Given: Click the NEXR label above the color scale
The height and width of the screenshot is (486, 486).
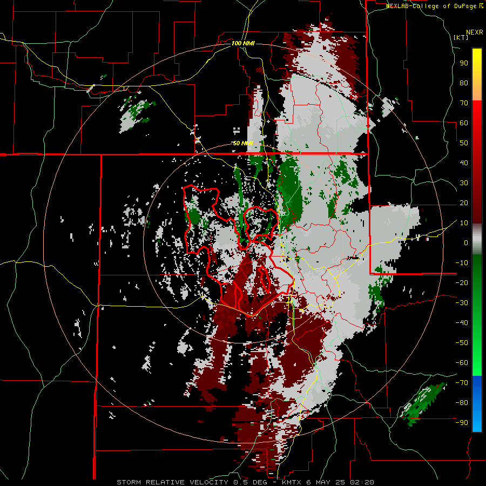Looking at the screenshot, I should (x=474, y=32).
